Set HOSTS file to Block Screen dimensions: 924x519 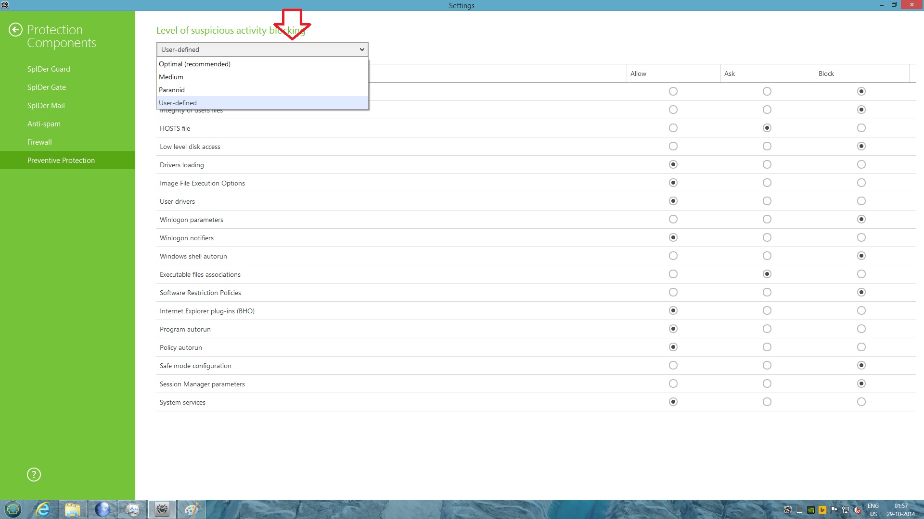tap(861, 128)
